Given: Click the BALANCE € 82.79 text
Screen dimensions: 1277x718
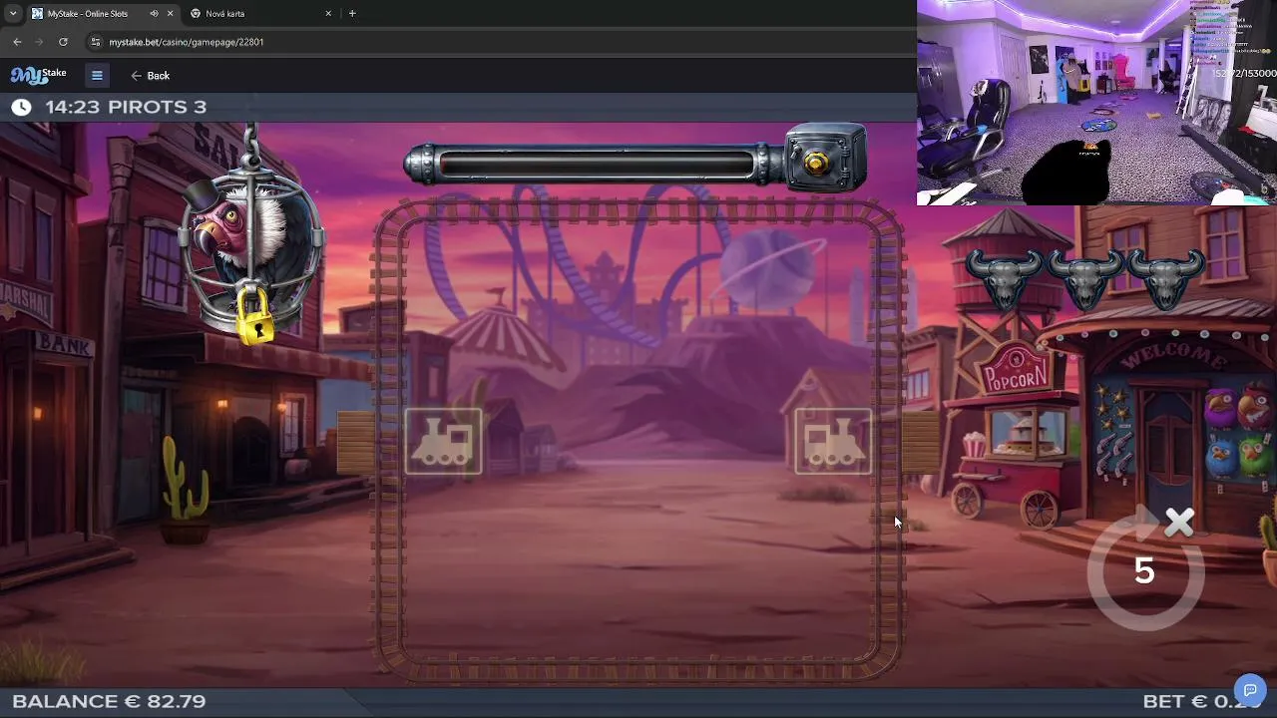Looking at the screenshot, I should [109, 701].
